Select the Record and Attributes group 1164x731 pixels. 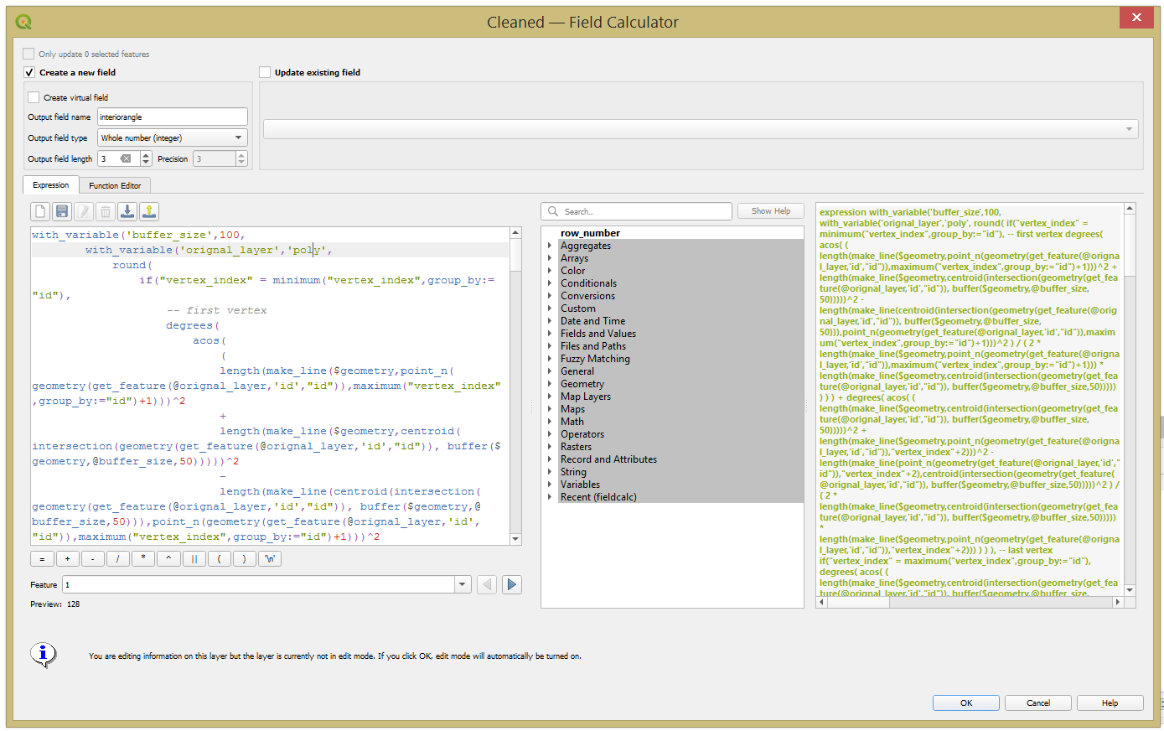pos(608,459)
